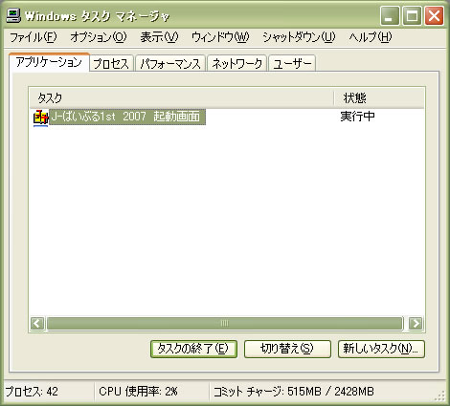
Task: Open the ヘルプ(H) menu
Action: (371, 37)
